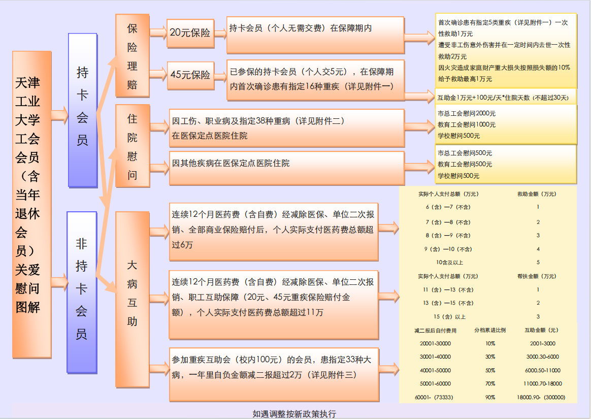Click the 教育工会慰问1000元 text

tap(467, 124)
